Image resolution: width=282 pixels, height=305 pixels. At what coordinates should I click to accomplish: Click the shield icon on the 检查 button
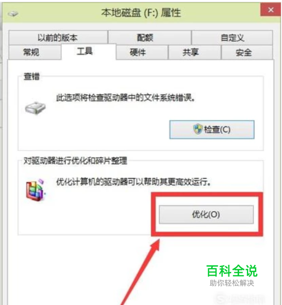(198, 129)
